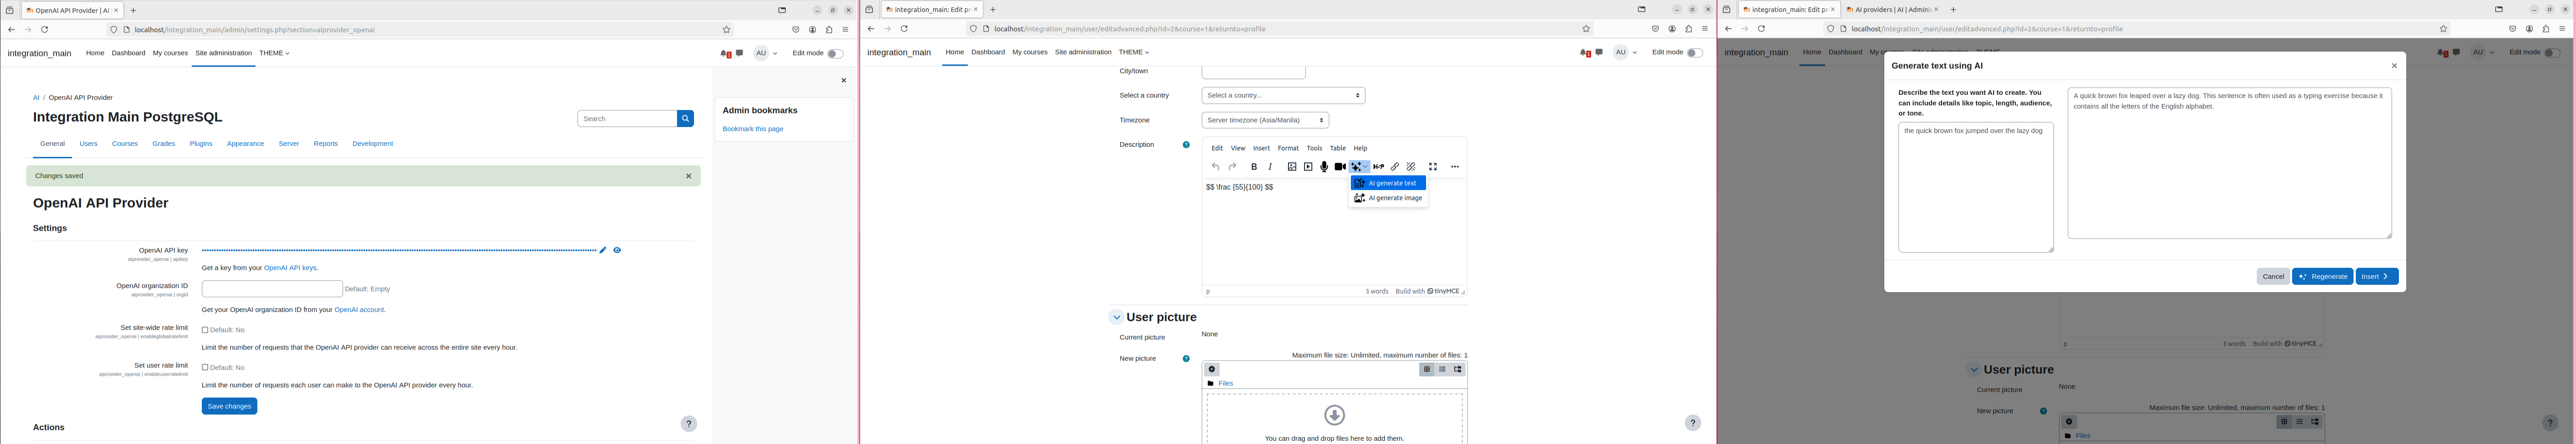Choose AI generate image from the dropdown
Screen dimensions: 2576x444
pyautogui.click(x=1388, y=199)
